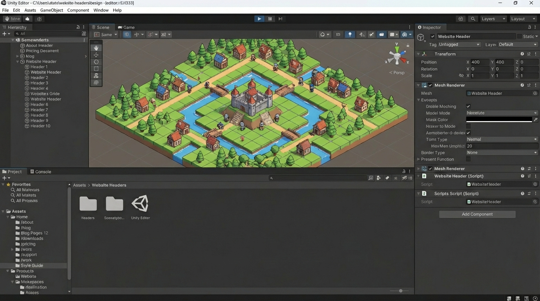The height and width of the screenshot is (301, 540).
Task: Open the Layers dropdown
Action: pyautogui.click(x=493, y=19)
